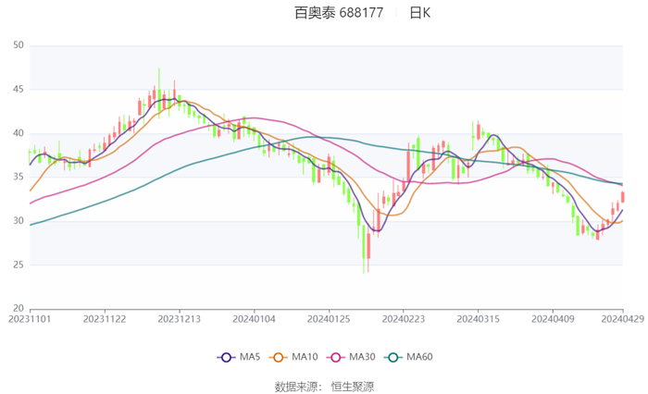648x394 pixels.
Task: Click the 35 price y-axis label
Action: 19,177
